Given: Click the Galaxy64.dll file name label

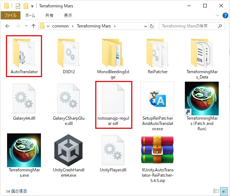Looking at the screenshot, I should (24, 118).
